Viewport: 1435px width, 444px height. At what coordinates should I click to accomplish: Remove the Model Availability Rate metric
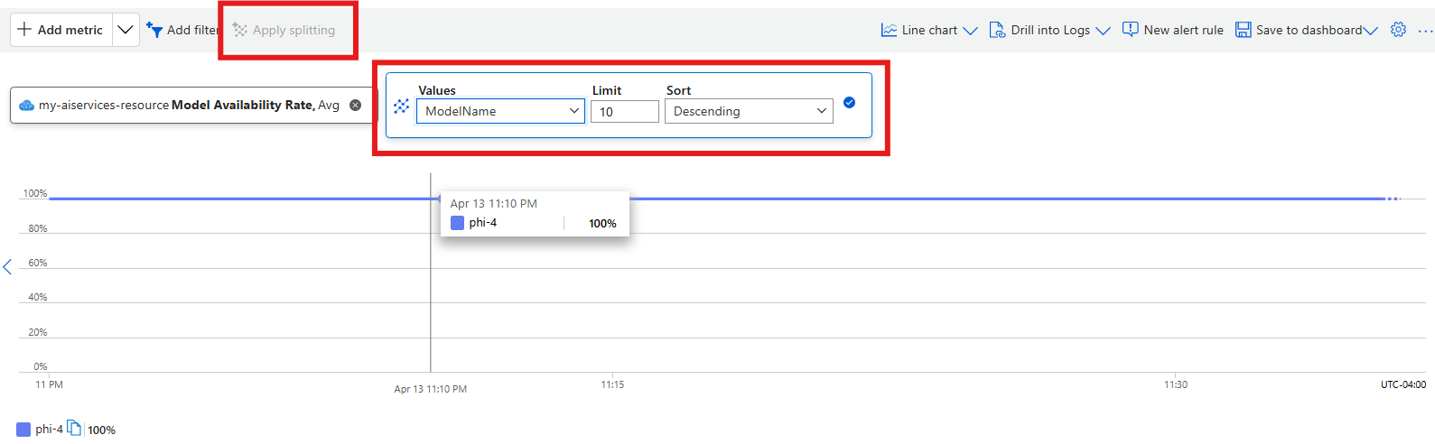tap(355, 106)
